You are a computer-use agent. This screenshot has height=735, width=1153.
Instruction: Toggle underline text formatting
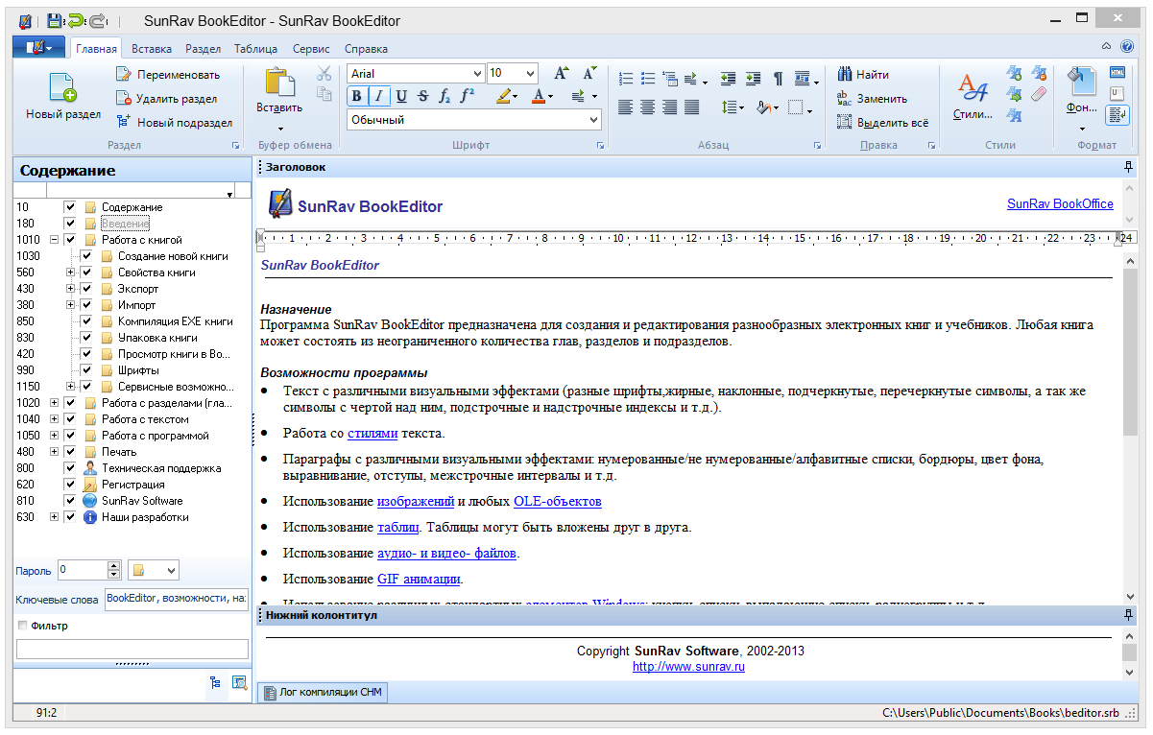click(x=401, y=96)
